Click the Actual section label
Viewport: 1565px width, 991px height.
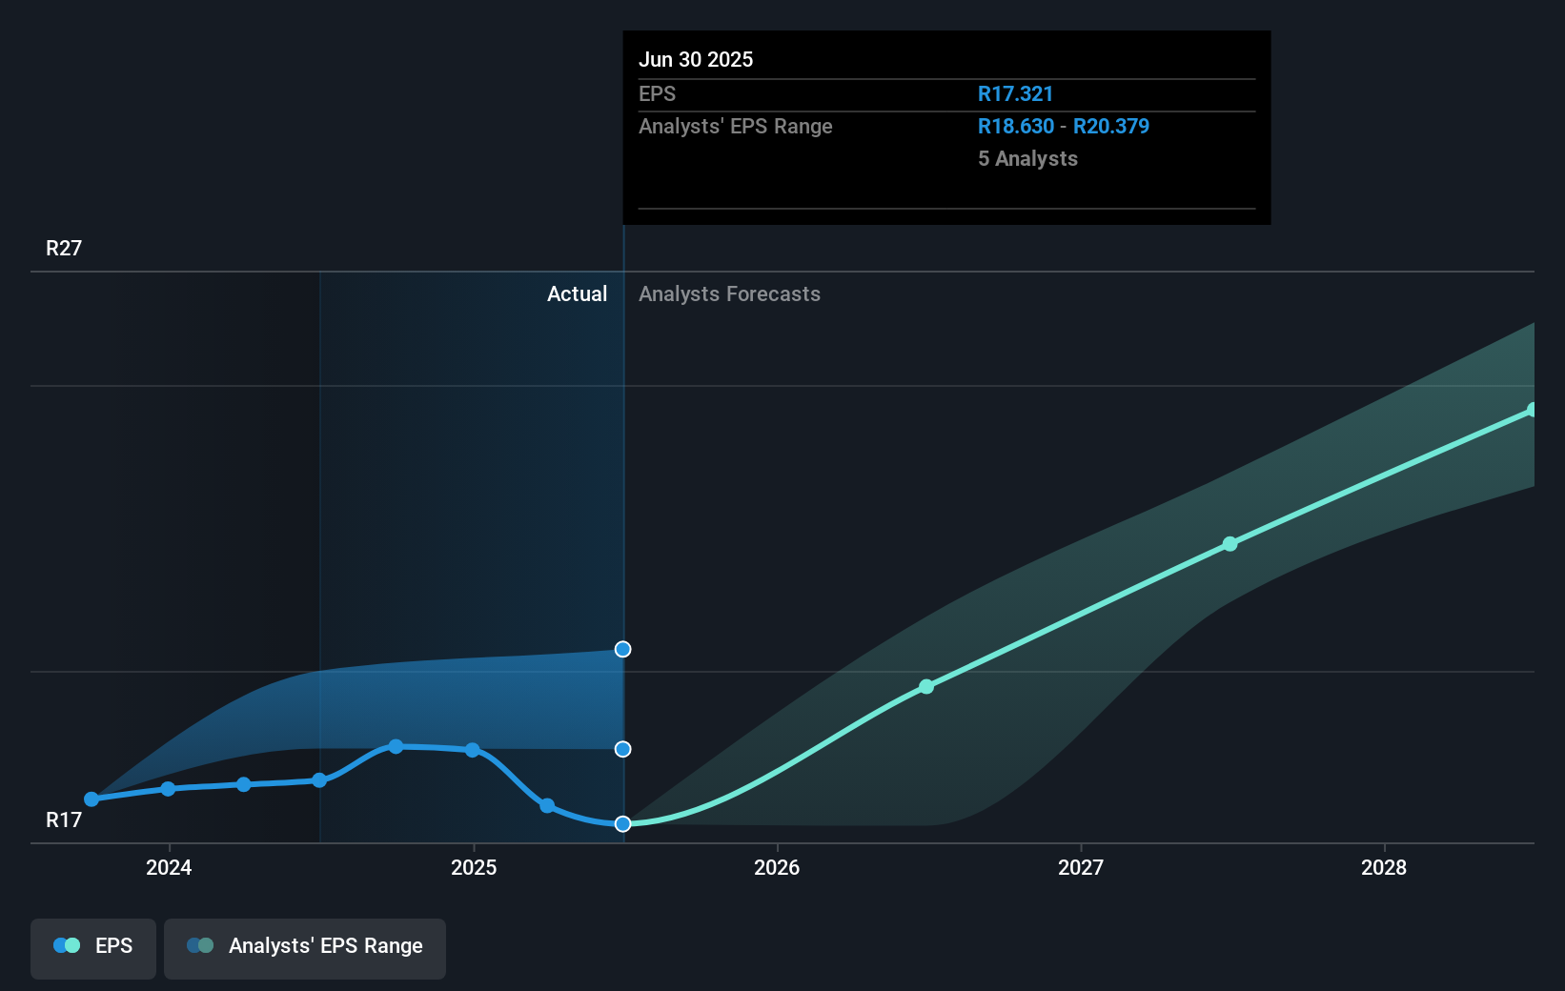(x=577, y=293)
